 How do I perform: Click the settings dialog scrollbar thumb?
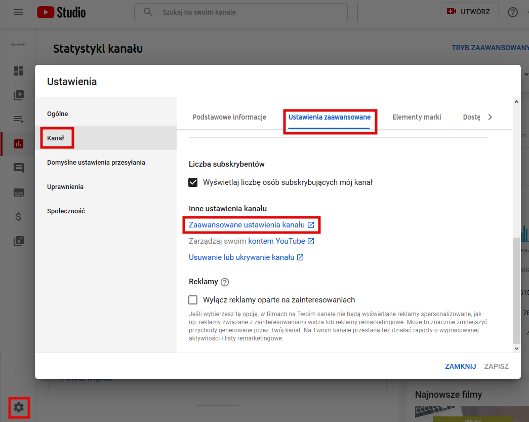point(516,290)
